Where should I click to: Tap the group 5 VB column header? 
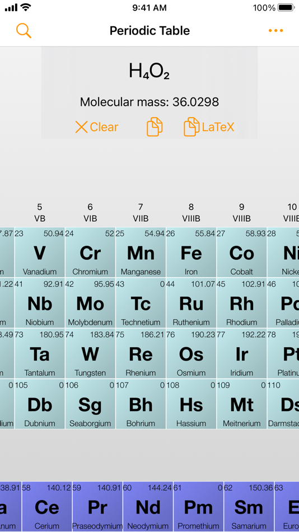point(40,213)
